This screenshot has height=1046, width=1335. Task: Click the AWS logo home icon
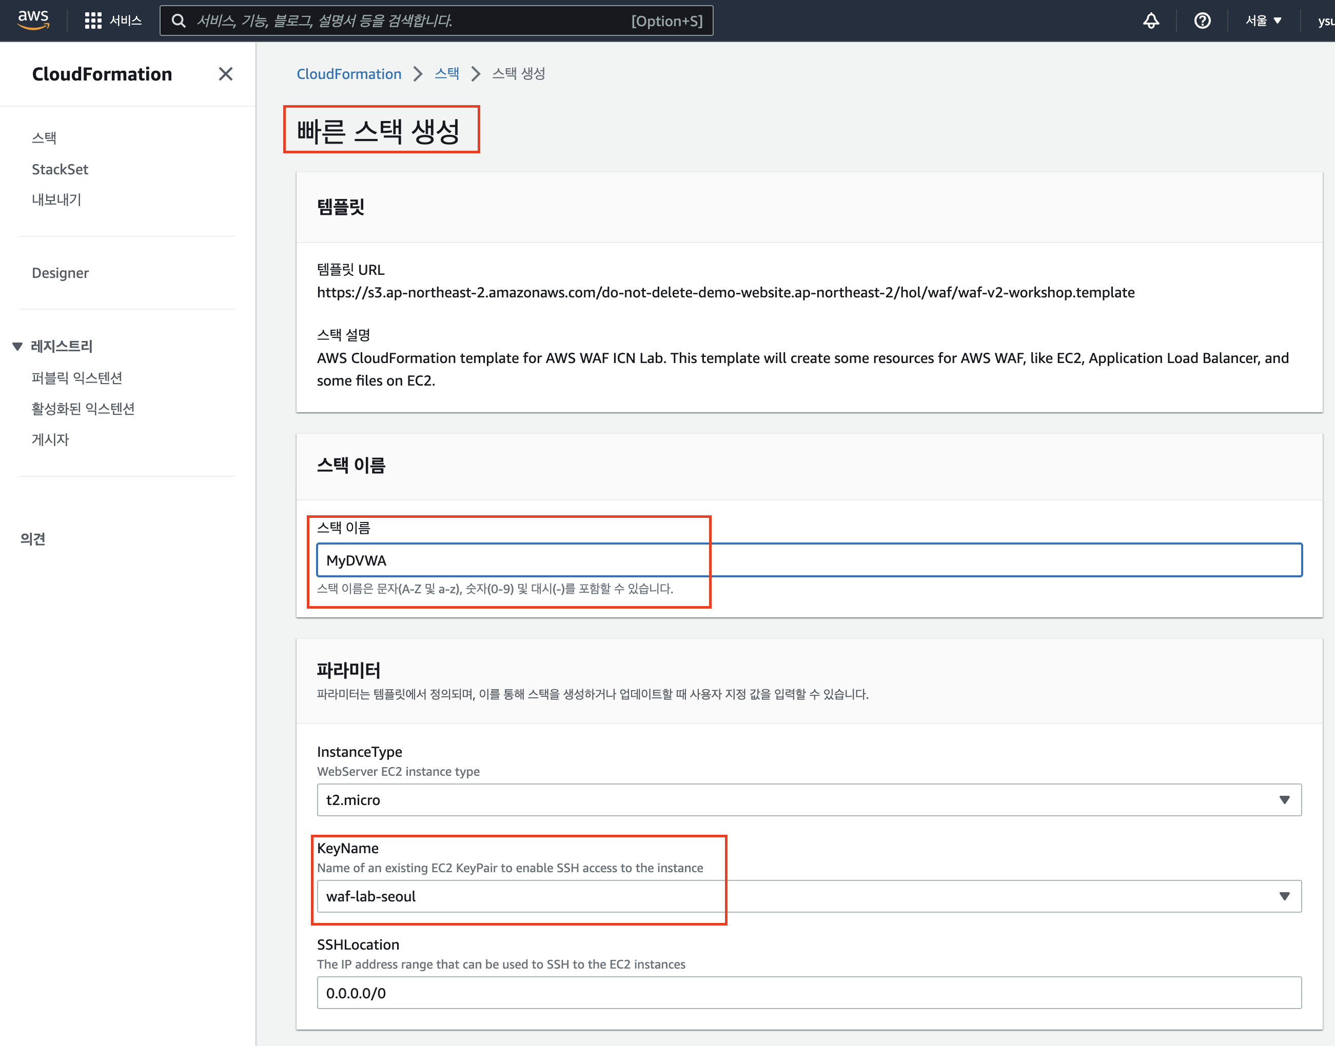pyautogui.click(x=33, y=19)
